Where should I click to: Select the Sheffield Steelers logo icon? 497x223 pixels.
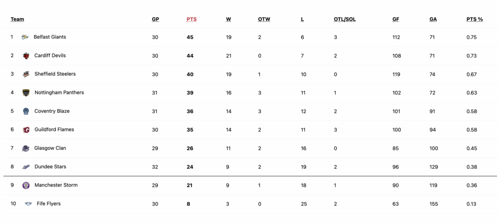click(x=26, y=74)
